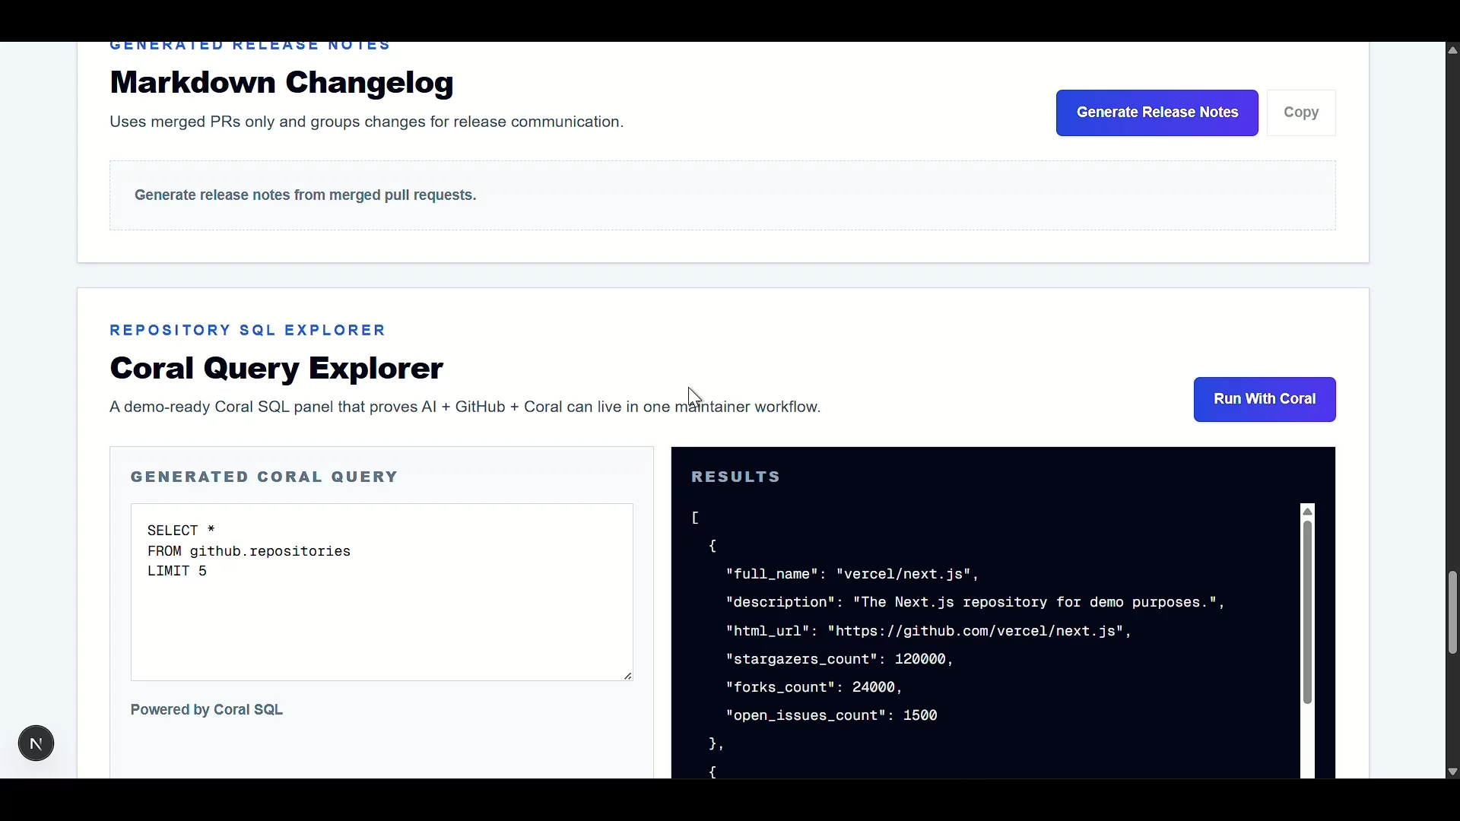
Task: Click the results panel scrollbar thumb
Action: 1307,613
